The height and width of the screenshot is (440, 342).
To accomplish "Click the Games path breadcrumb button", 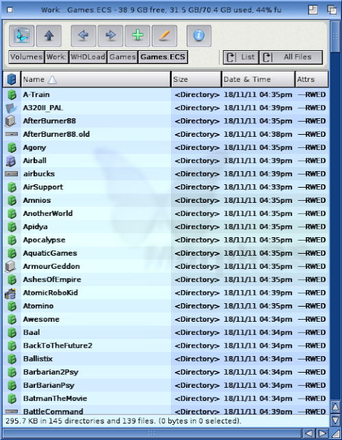I will click(122, 57).
